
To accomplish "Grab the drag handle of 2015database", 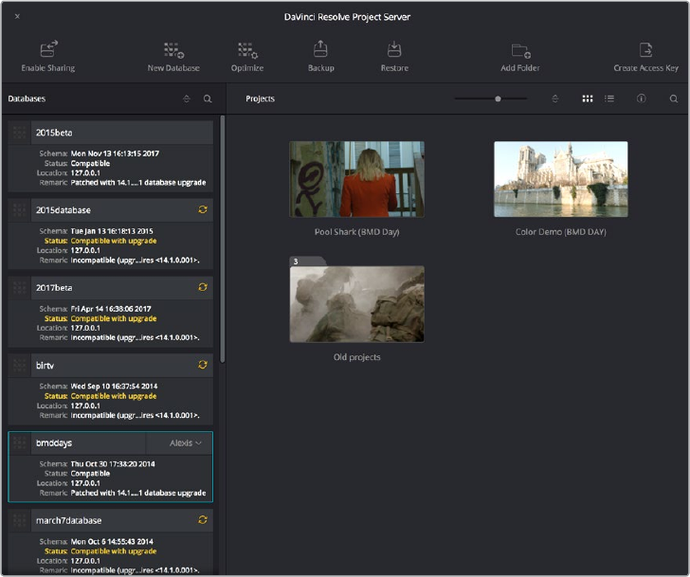I will [19, 209].
